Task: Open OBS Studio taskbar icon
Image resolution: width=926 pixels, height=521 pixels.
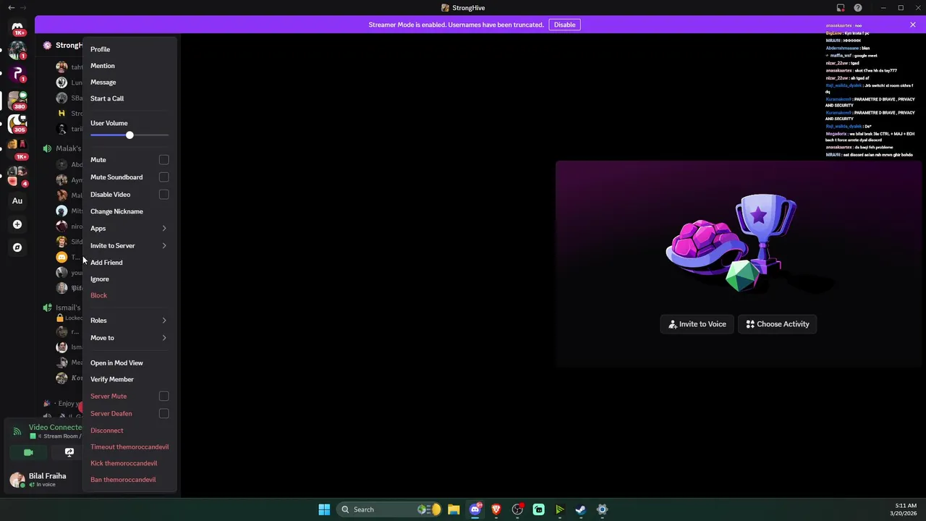Action: pos(517,509)
